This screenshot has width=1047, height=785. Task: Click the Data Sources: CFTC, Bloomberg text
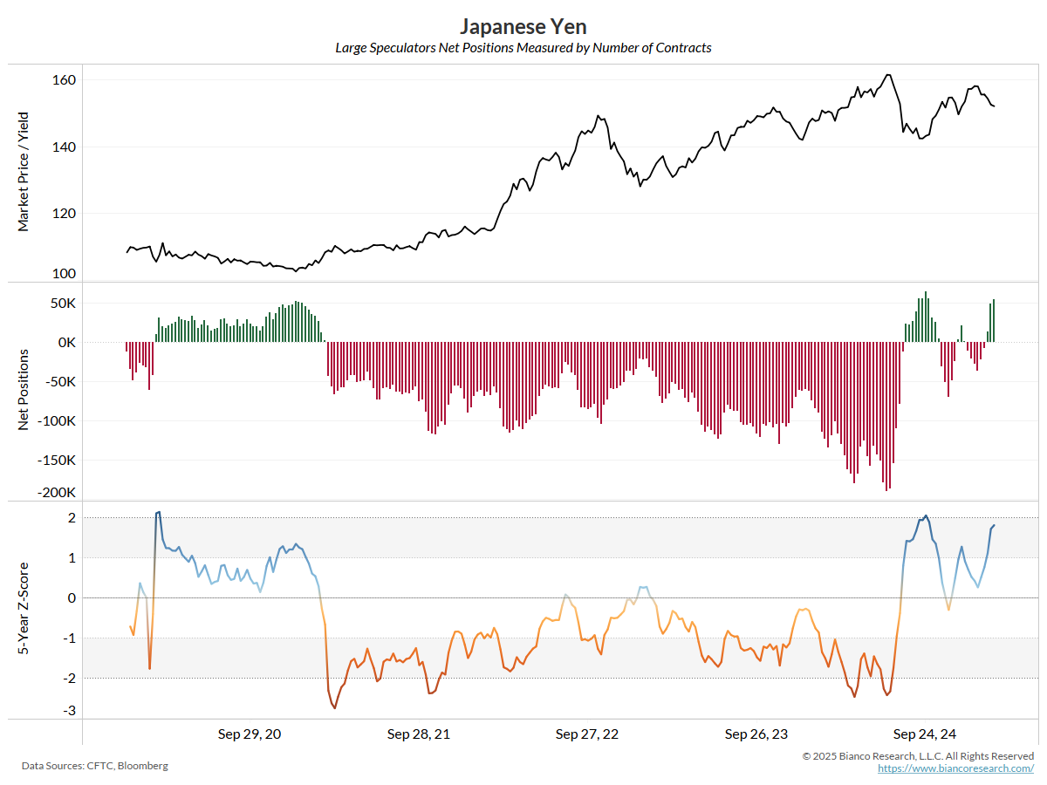[x=95, y=766]
